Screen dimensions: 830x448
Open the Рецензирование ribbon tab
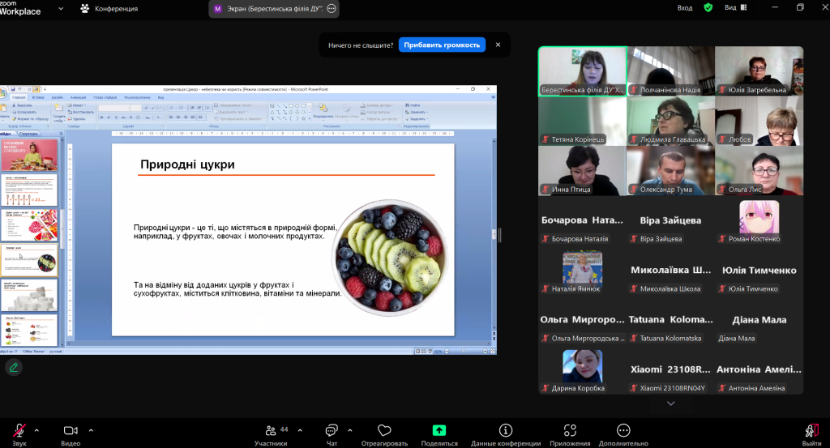point(137,97)
